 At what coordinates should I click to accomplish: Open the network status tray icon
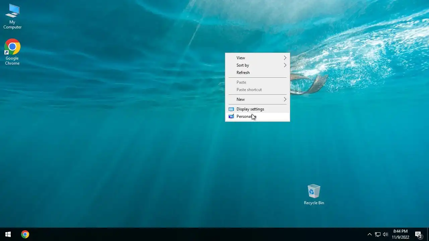[377, 234]
